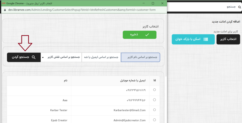
Task: Click the جستجو بر اساس ایمیل search field
Action: pyautogui.click(x=101, y=57)
